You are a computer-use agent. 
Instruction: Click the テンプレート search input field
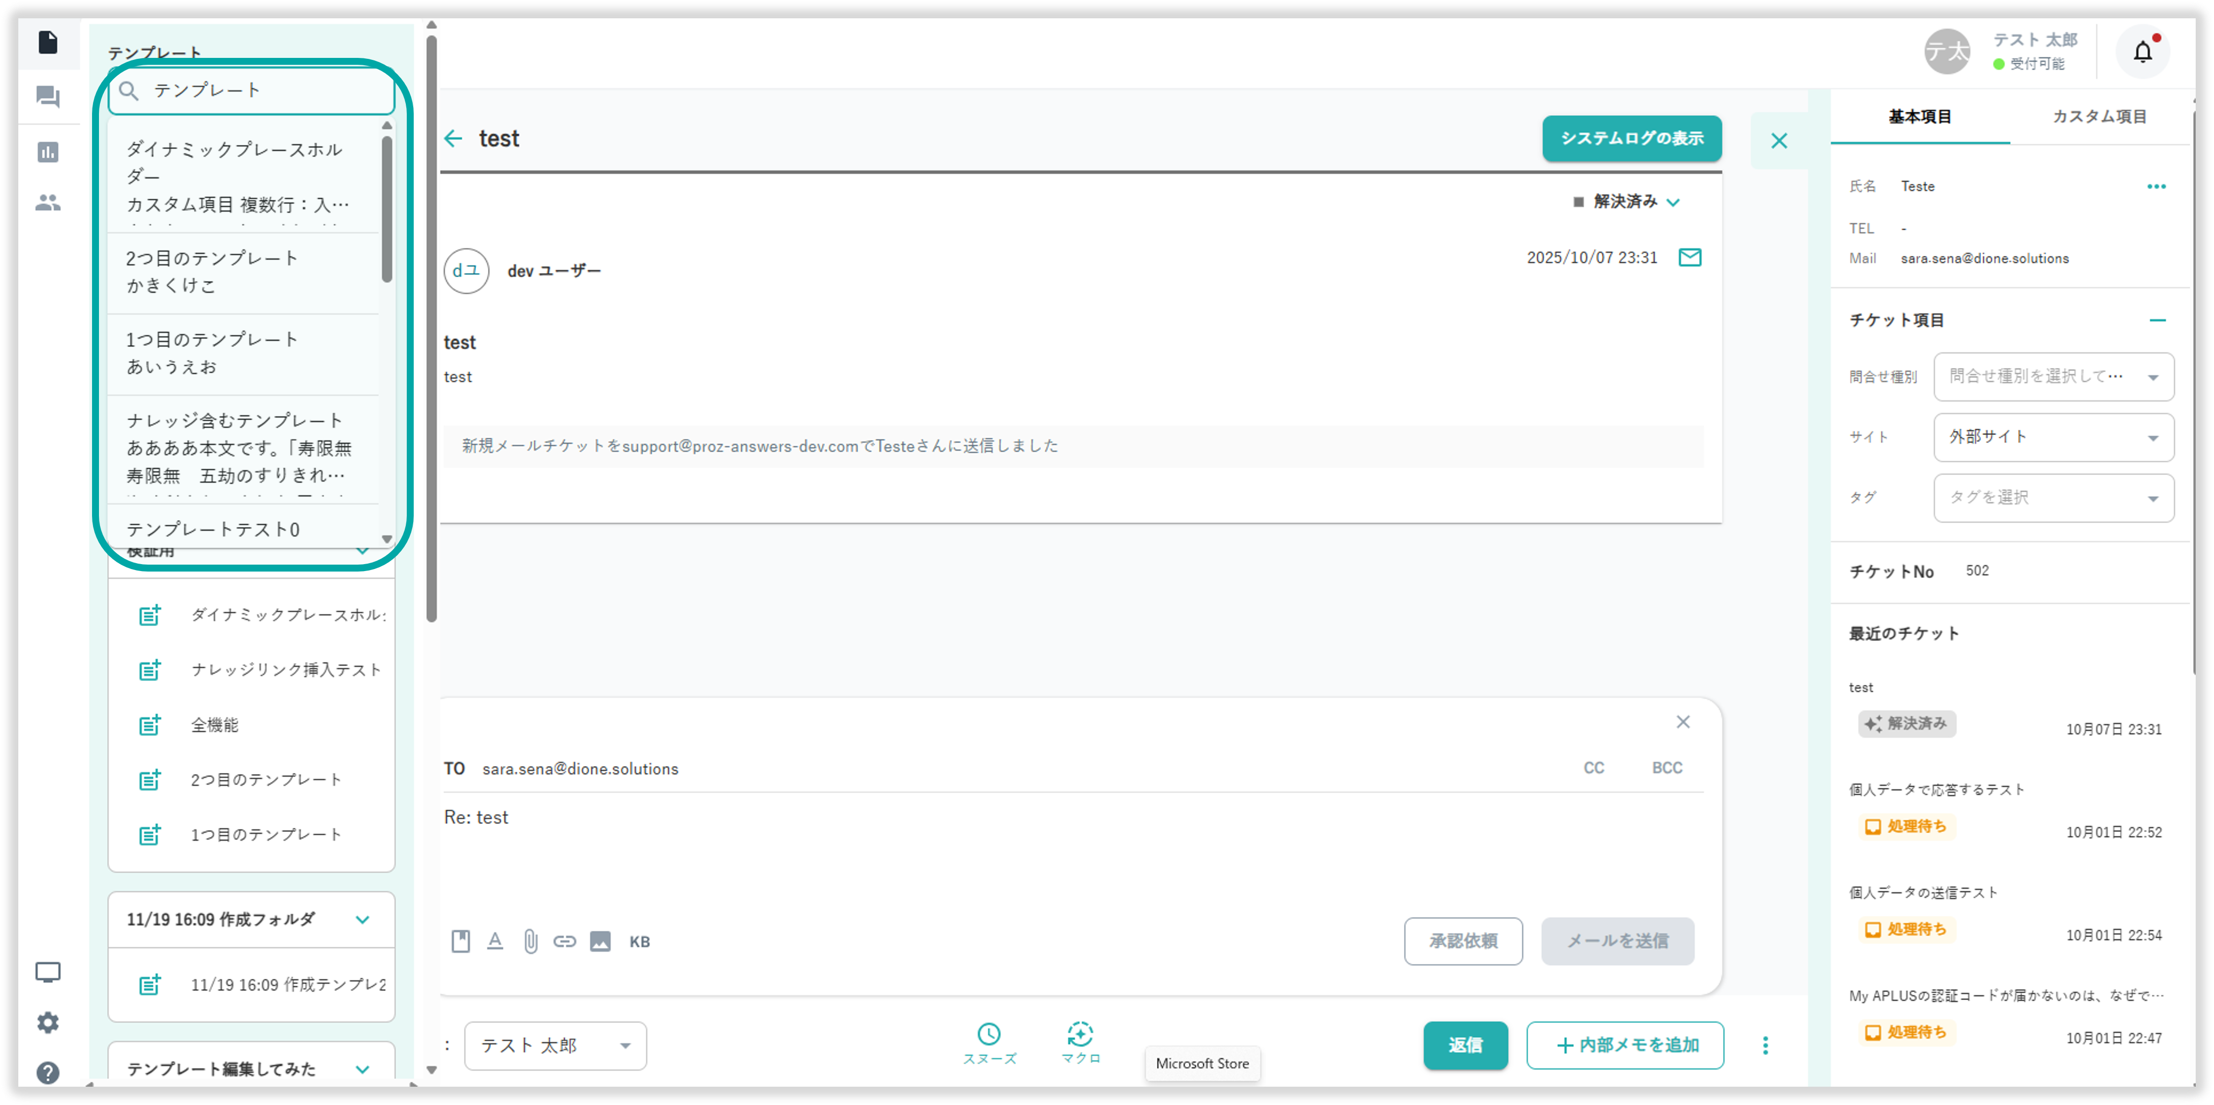258,90
